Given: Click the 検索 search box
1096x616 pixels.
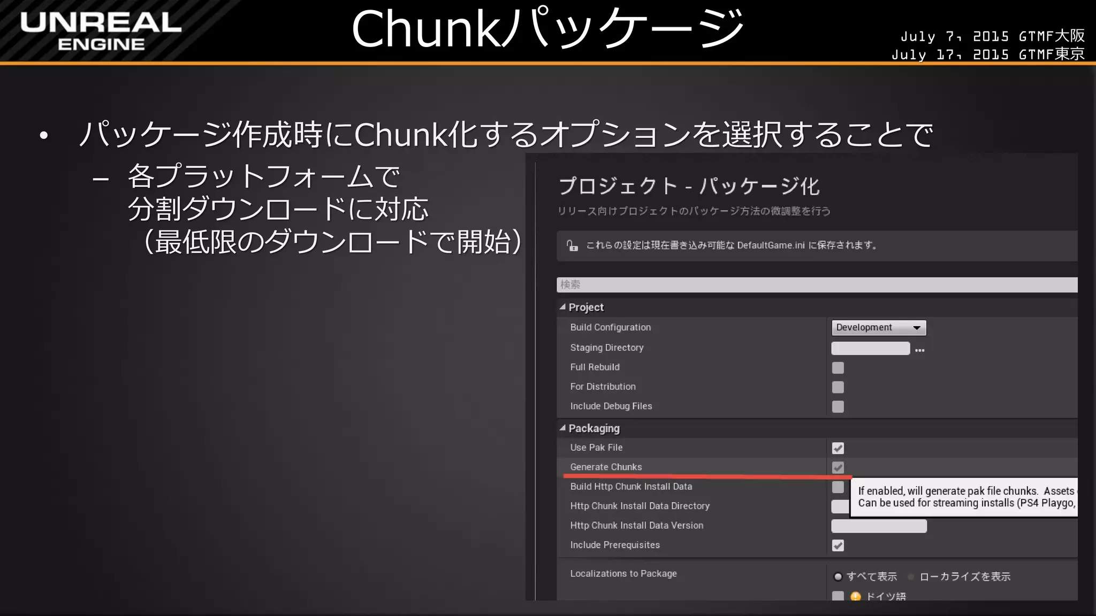Looking at the screenshot, I should (817, 284).
